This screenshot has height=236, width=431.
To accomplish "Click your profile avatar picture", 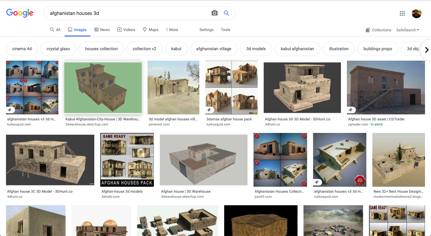I will [x=416, y=13].
